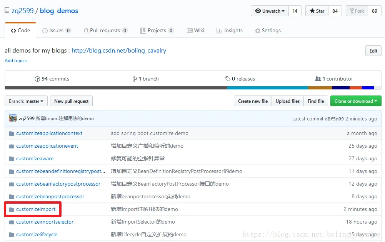
Task: Click zq2599 avatar in latest commit row
Action: click(13, 118)
